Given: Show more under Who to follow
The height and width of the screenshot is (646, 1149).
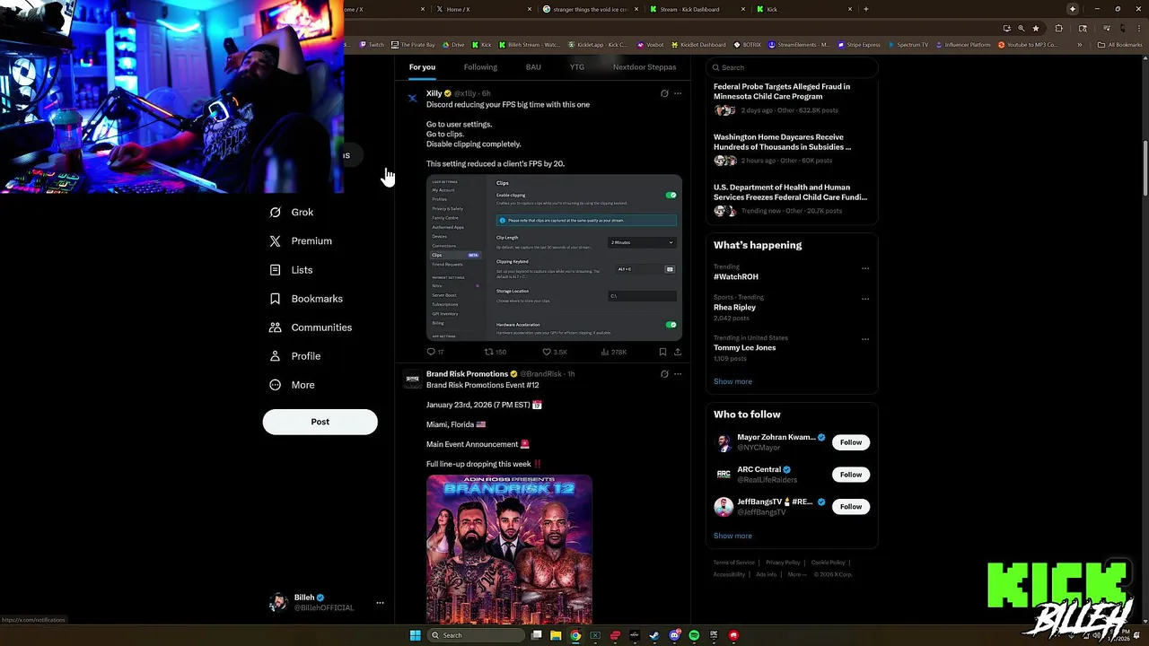Looking at the screenshot, I should (732, 536).
